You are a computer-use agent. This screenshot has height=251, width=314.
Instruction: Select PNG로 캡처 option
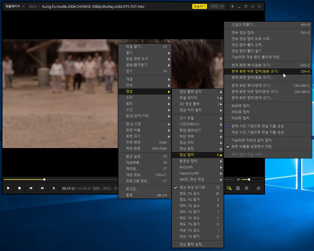pyautogui.click(x=268, y=118)
